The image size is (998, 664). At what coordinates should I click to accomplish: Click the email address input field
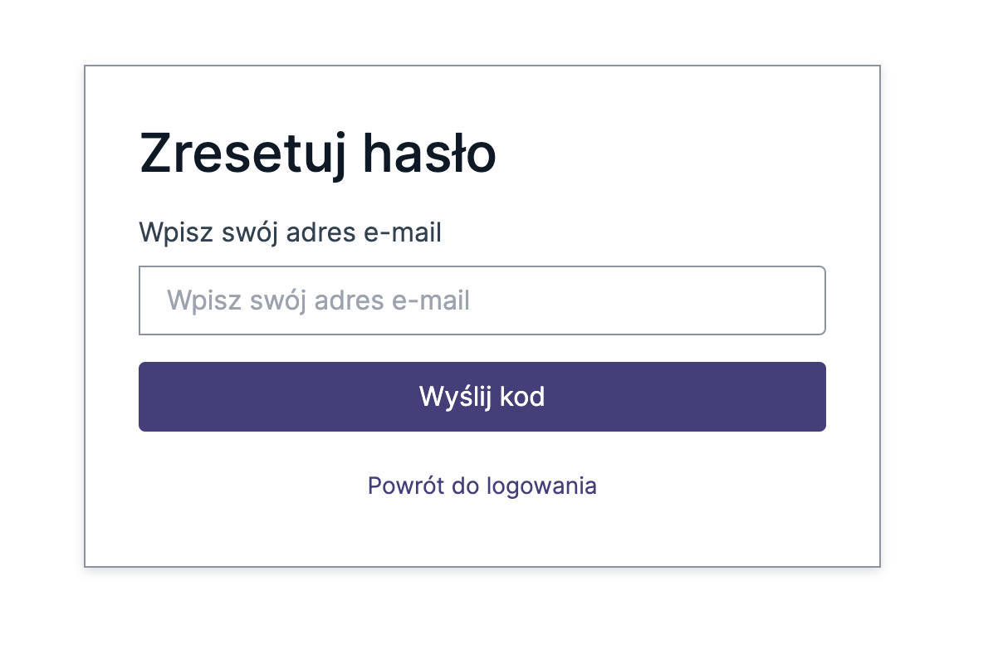point(482,300)
